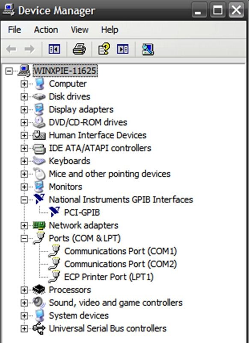Click the Scan for hardware changes icon

coord(148,49)
